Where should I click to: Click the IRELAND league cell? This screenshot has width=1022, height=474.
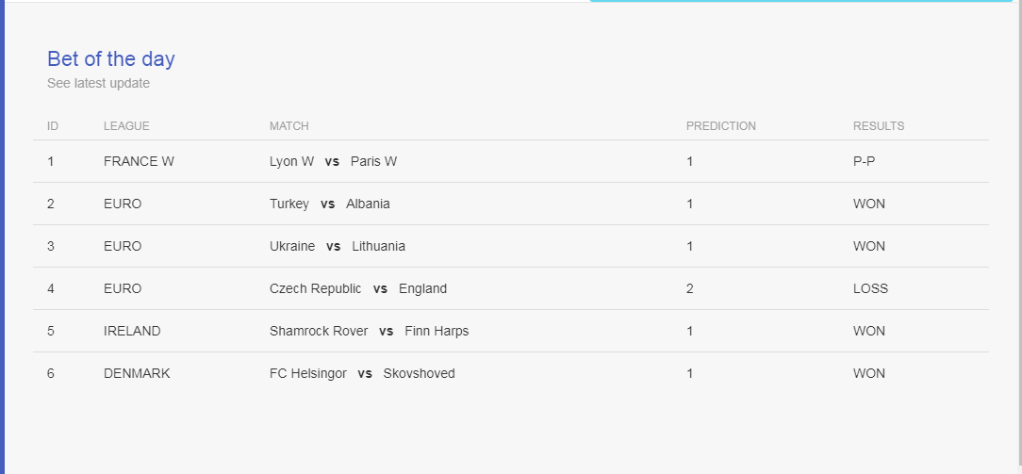pos(132,331)
